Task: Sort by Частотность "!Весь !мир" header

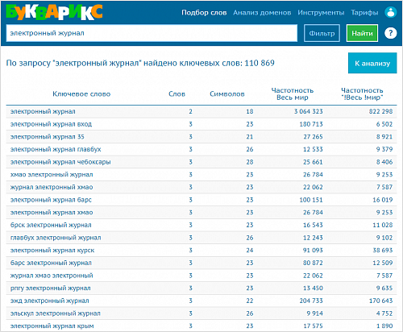Action: tap(362, 93)
